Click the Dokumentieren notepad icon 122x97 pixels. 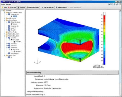(x=27, y=7)
